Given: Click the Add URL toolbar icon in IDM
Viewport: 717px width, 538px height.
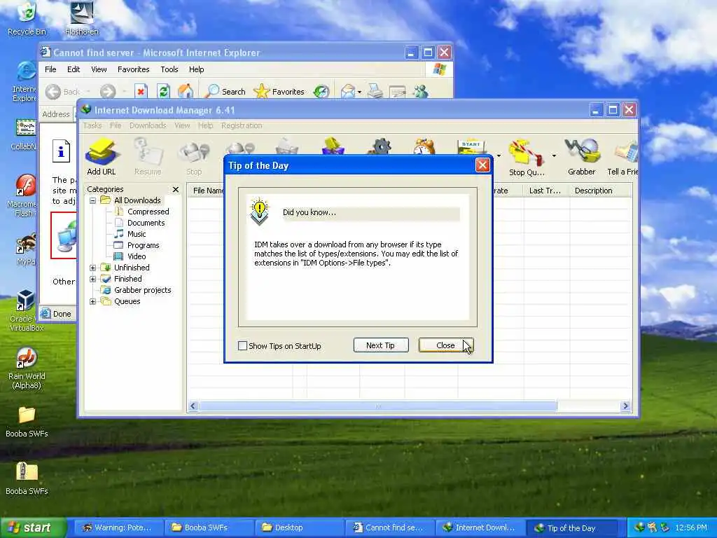Looking at the screenshot, I should pos(102,156).
